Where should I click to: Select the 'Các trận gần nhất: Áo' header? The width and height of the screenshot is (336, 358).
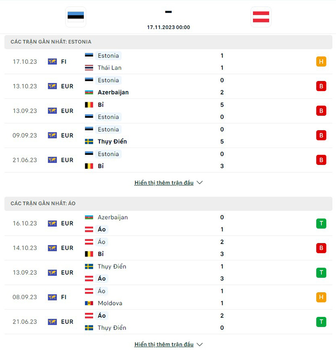(43, 203)
